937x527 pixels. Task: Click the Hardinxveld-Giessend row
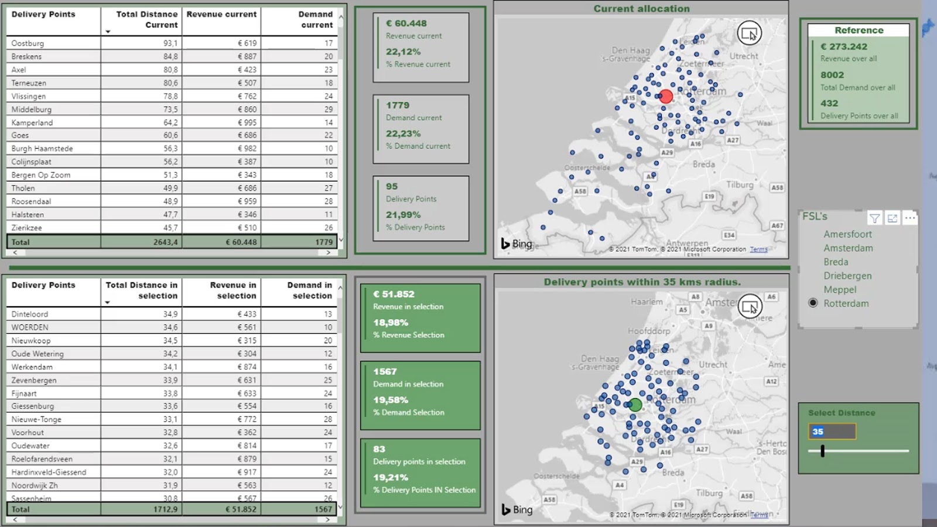(x=172, y=472)
